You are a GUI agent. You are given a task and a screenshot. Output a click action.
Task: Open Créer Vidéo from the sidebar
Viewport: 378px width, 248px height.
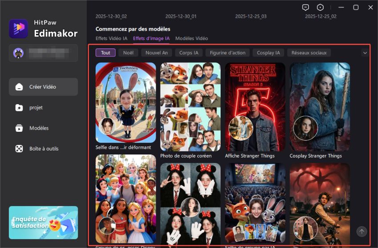point(43,87)
